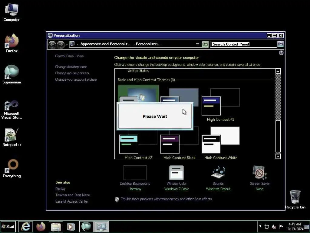Image resolution: width=310 pixels, height=233 pixels.
Task: Open Sounds Windows Default settings
Action: pyautogui.click(x=218, y=178)
